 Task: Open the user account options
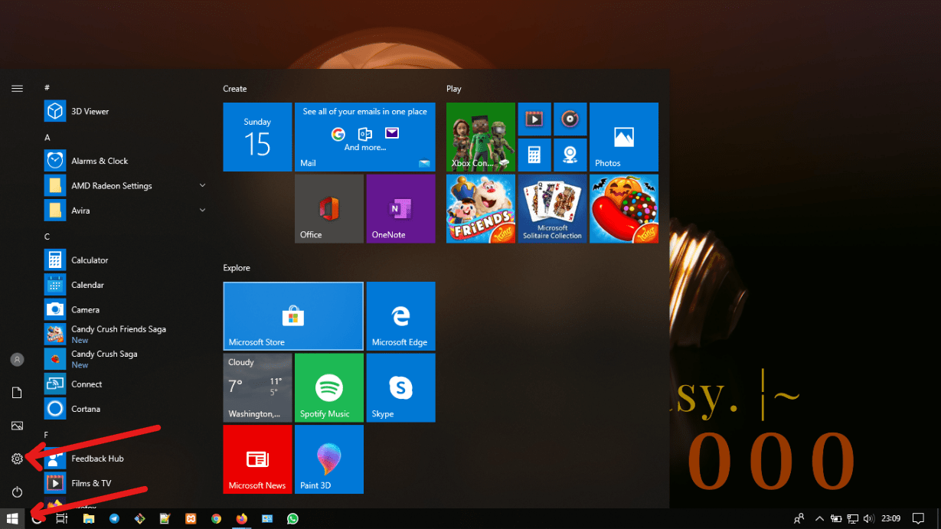tap(17, 359)
